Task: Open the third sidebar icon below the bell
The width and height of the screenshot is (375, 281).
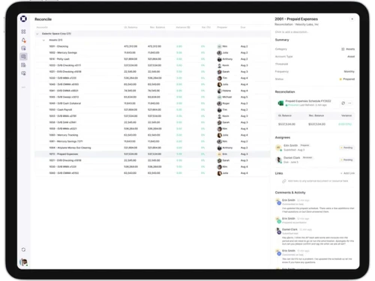Action: tap(23, 48)
